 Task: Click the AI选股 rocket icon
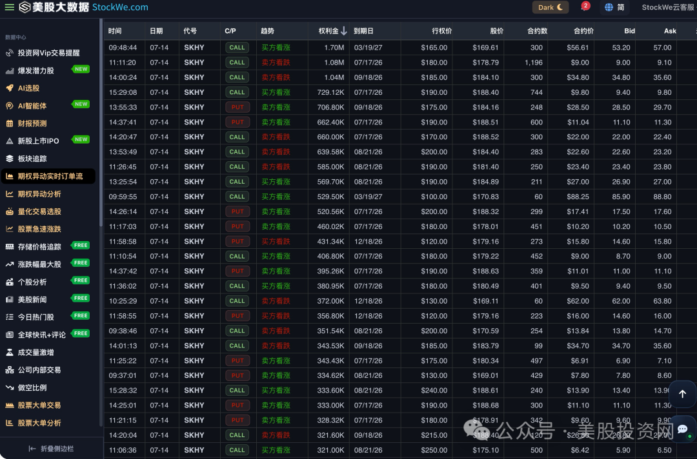click(x=9, y=88)
